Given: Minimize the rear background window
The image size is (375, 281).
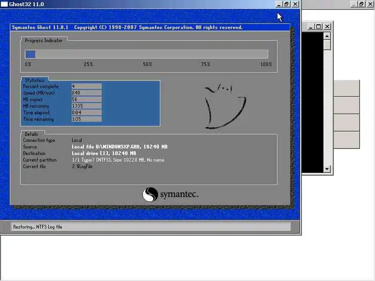Looking at the screenshot, I should point(354,4).
